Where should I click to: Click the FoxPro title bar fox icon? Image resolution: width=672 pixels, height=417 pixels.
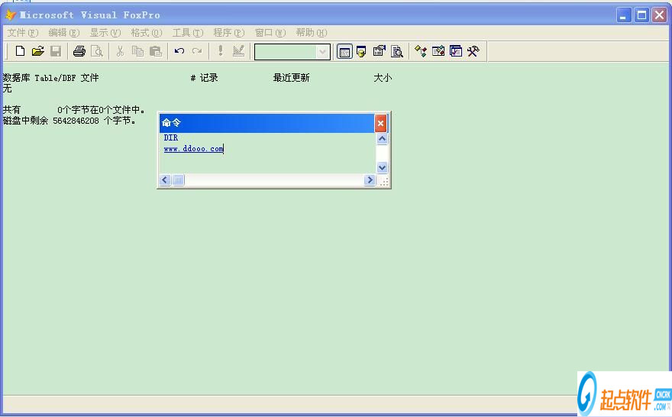11,15
